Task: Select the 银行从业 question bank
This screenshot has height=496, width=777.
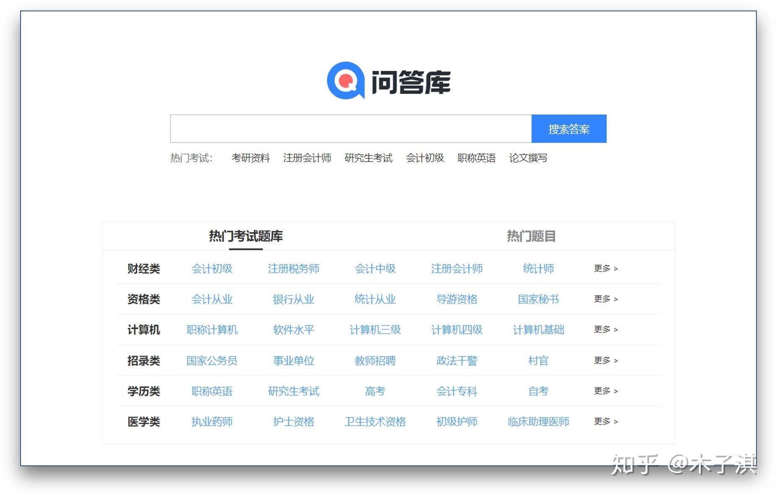Action: [293, 299]
